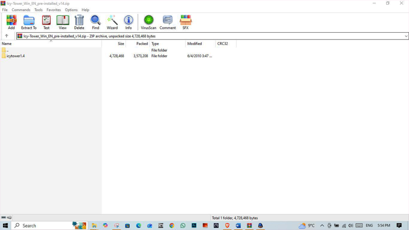Sort by the Size column header
Viewport: 409px width, 230px height.
click(114, 44)
